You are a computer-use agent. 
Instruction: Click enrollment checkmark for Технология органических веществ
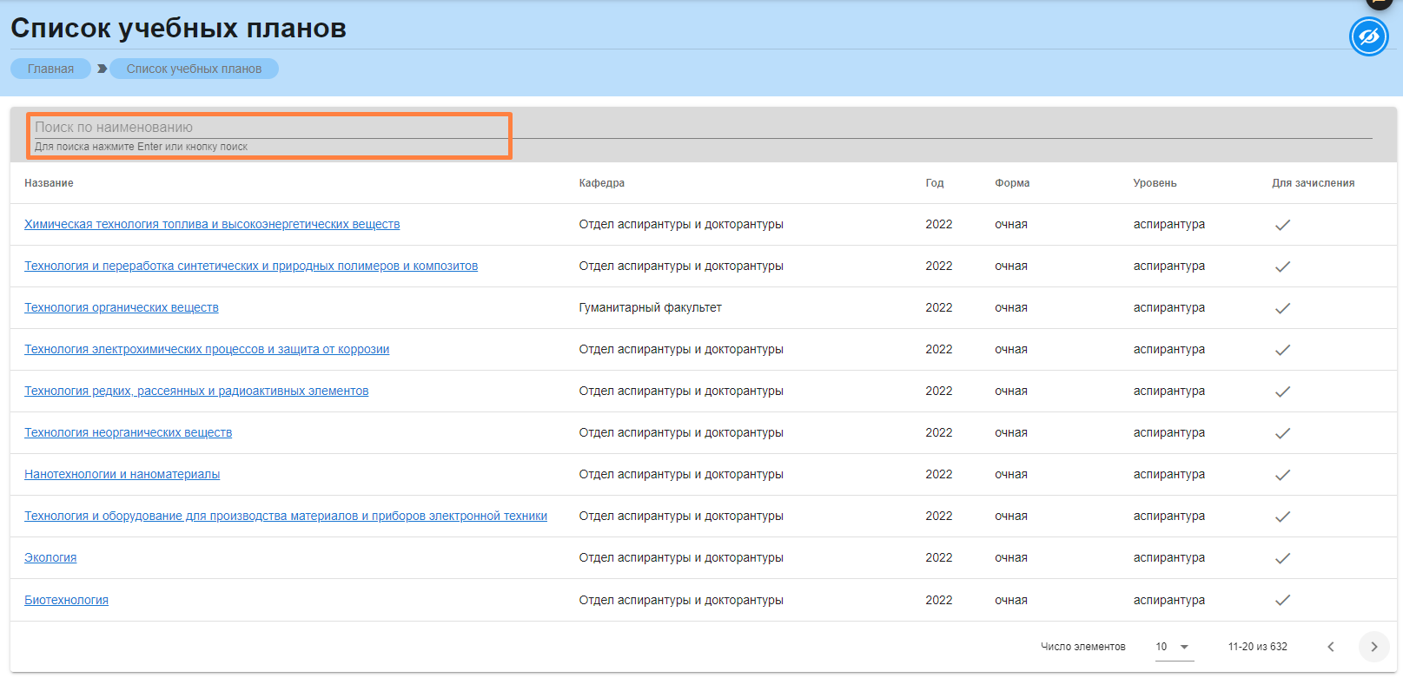tap(1282, 308)
